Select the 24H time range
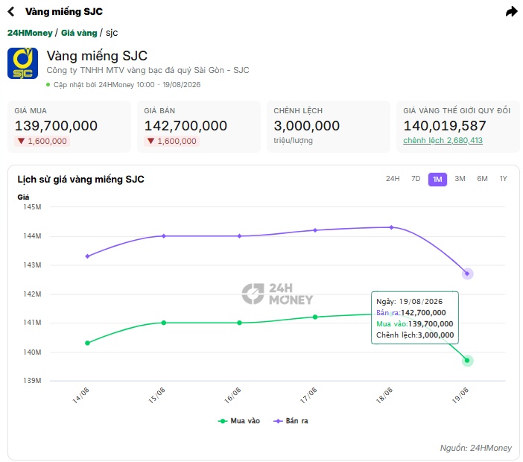 click(x=393, y=179)
